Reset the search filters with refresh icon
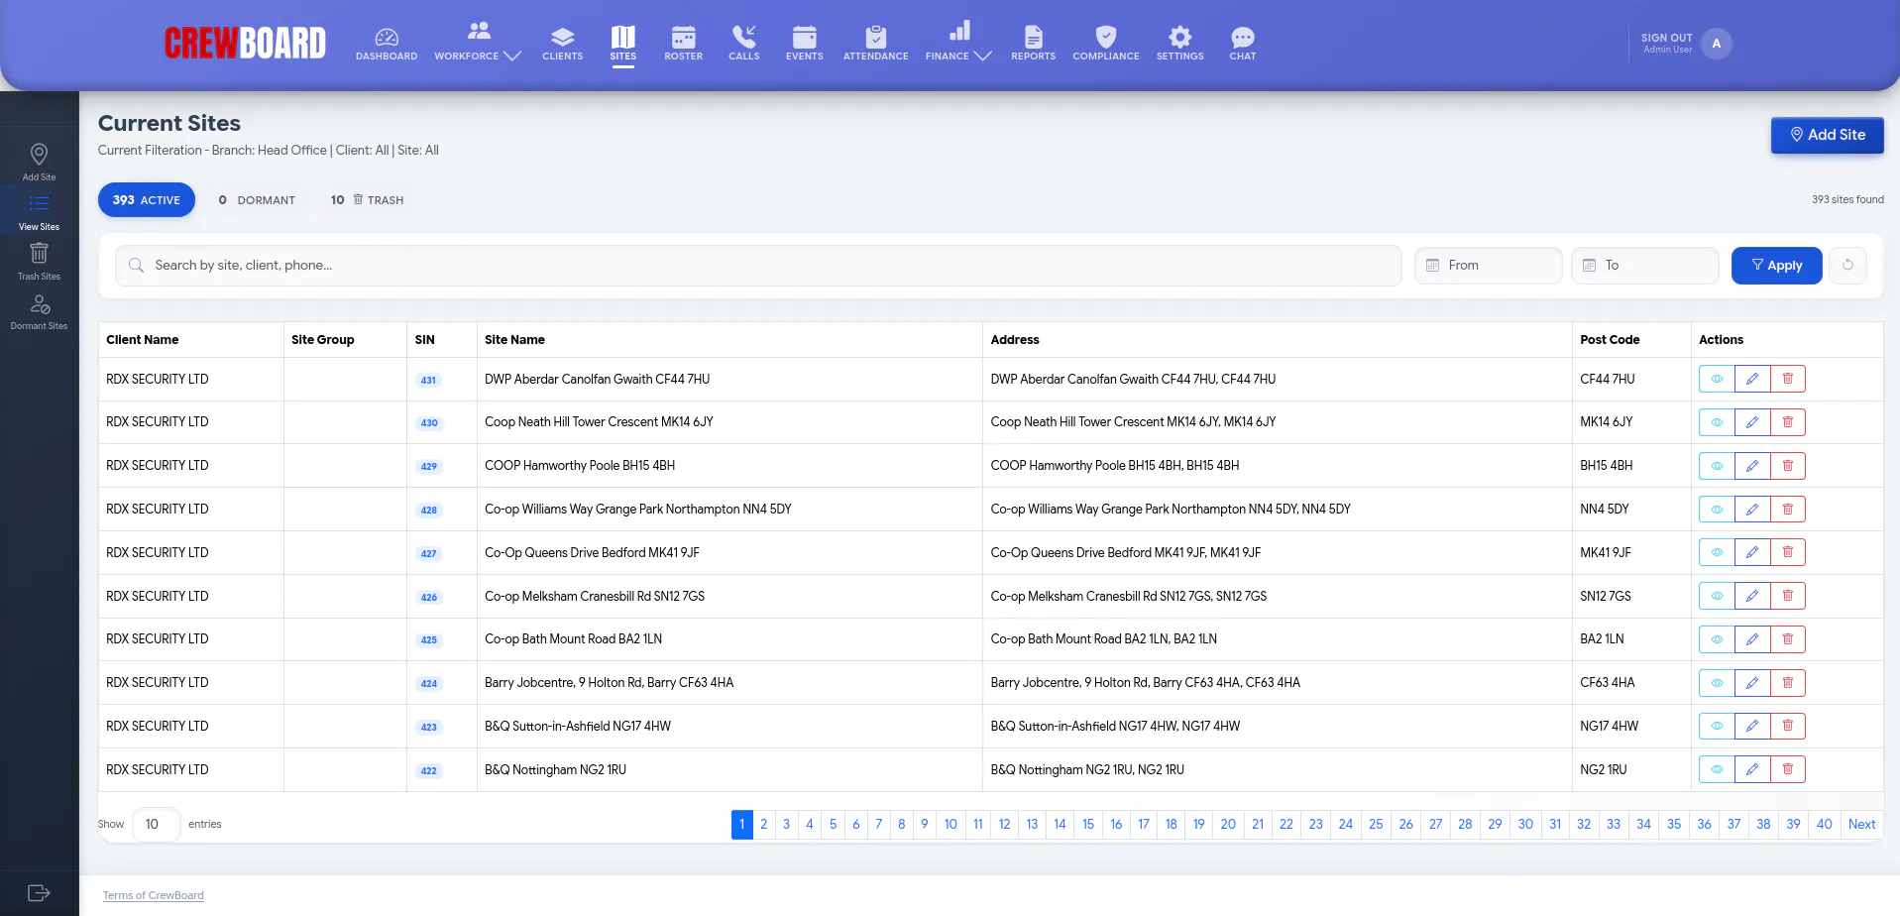This screenshot has width=1900, height=916. pyautogui.click(x=1847, y=266)
